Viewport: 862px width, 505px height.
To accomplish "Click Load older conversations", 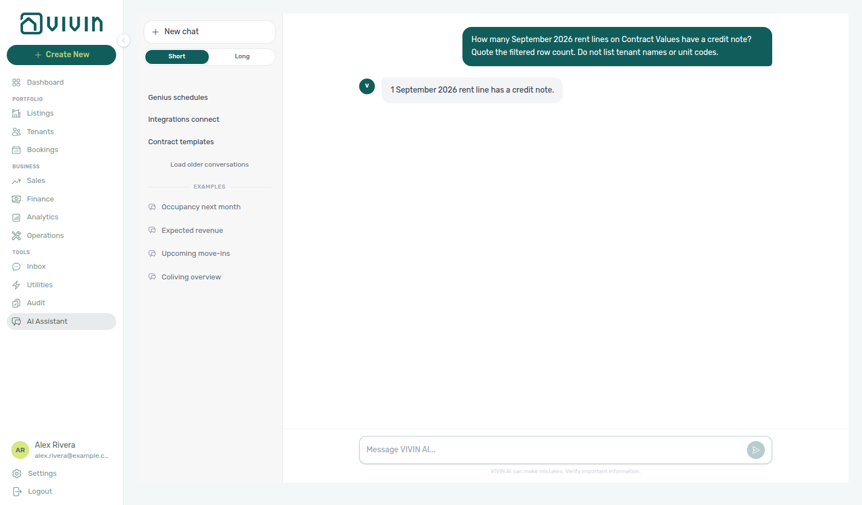I will point(209,164).
